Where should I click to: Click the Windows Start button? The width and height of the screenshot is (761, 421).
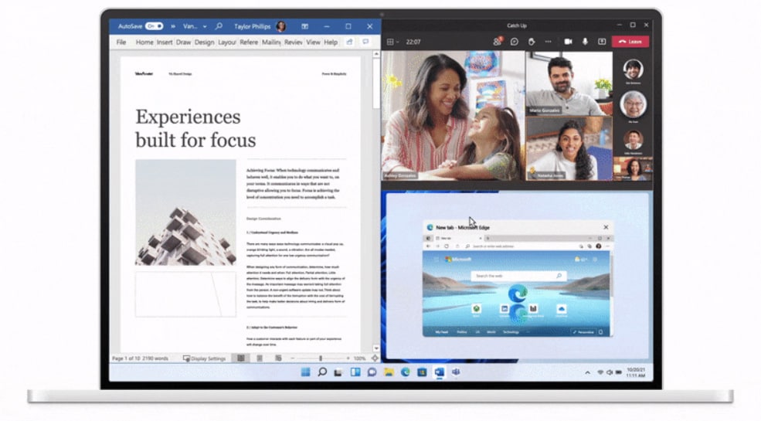coord(305,372)
